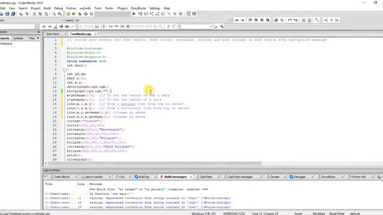The width and height of the screenshot is (383, 215).
Task: Click the debugger pause (Break) icon
Action: click(175, 14)
